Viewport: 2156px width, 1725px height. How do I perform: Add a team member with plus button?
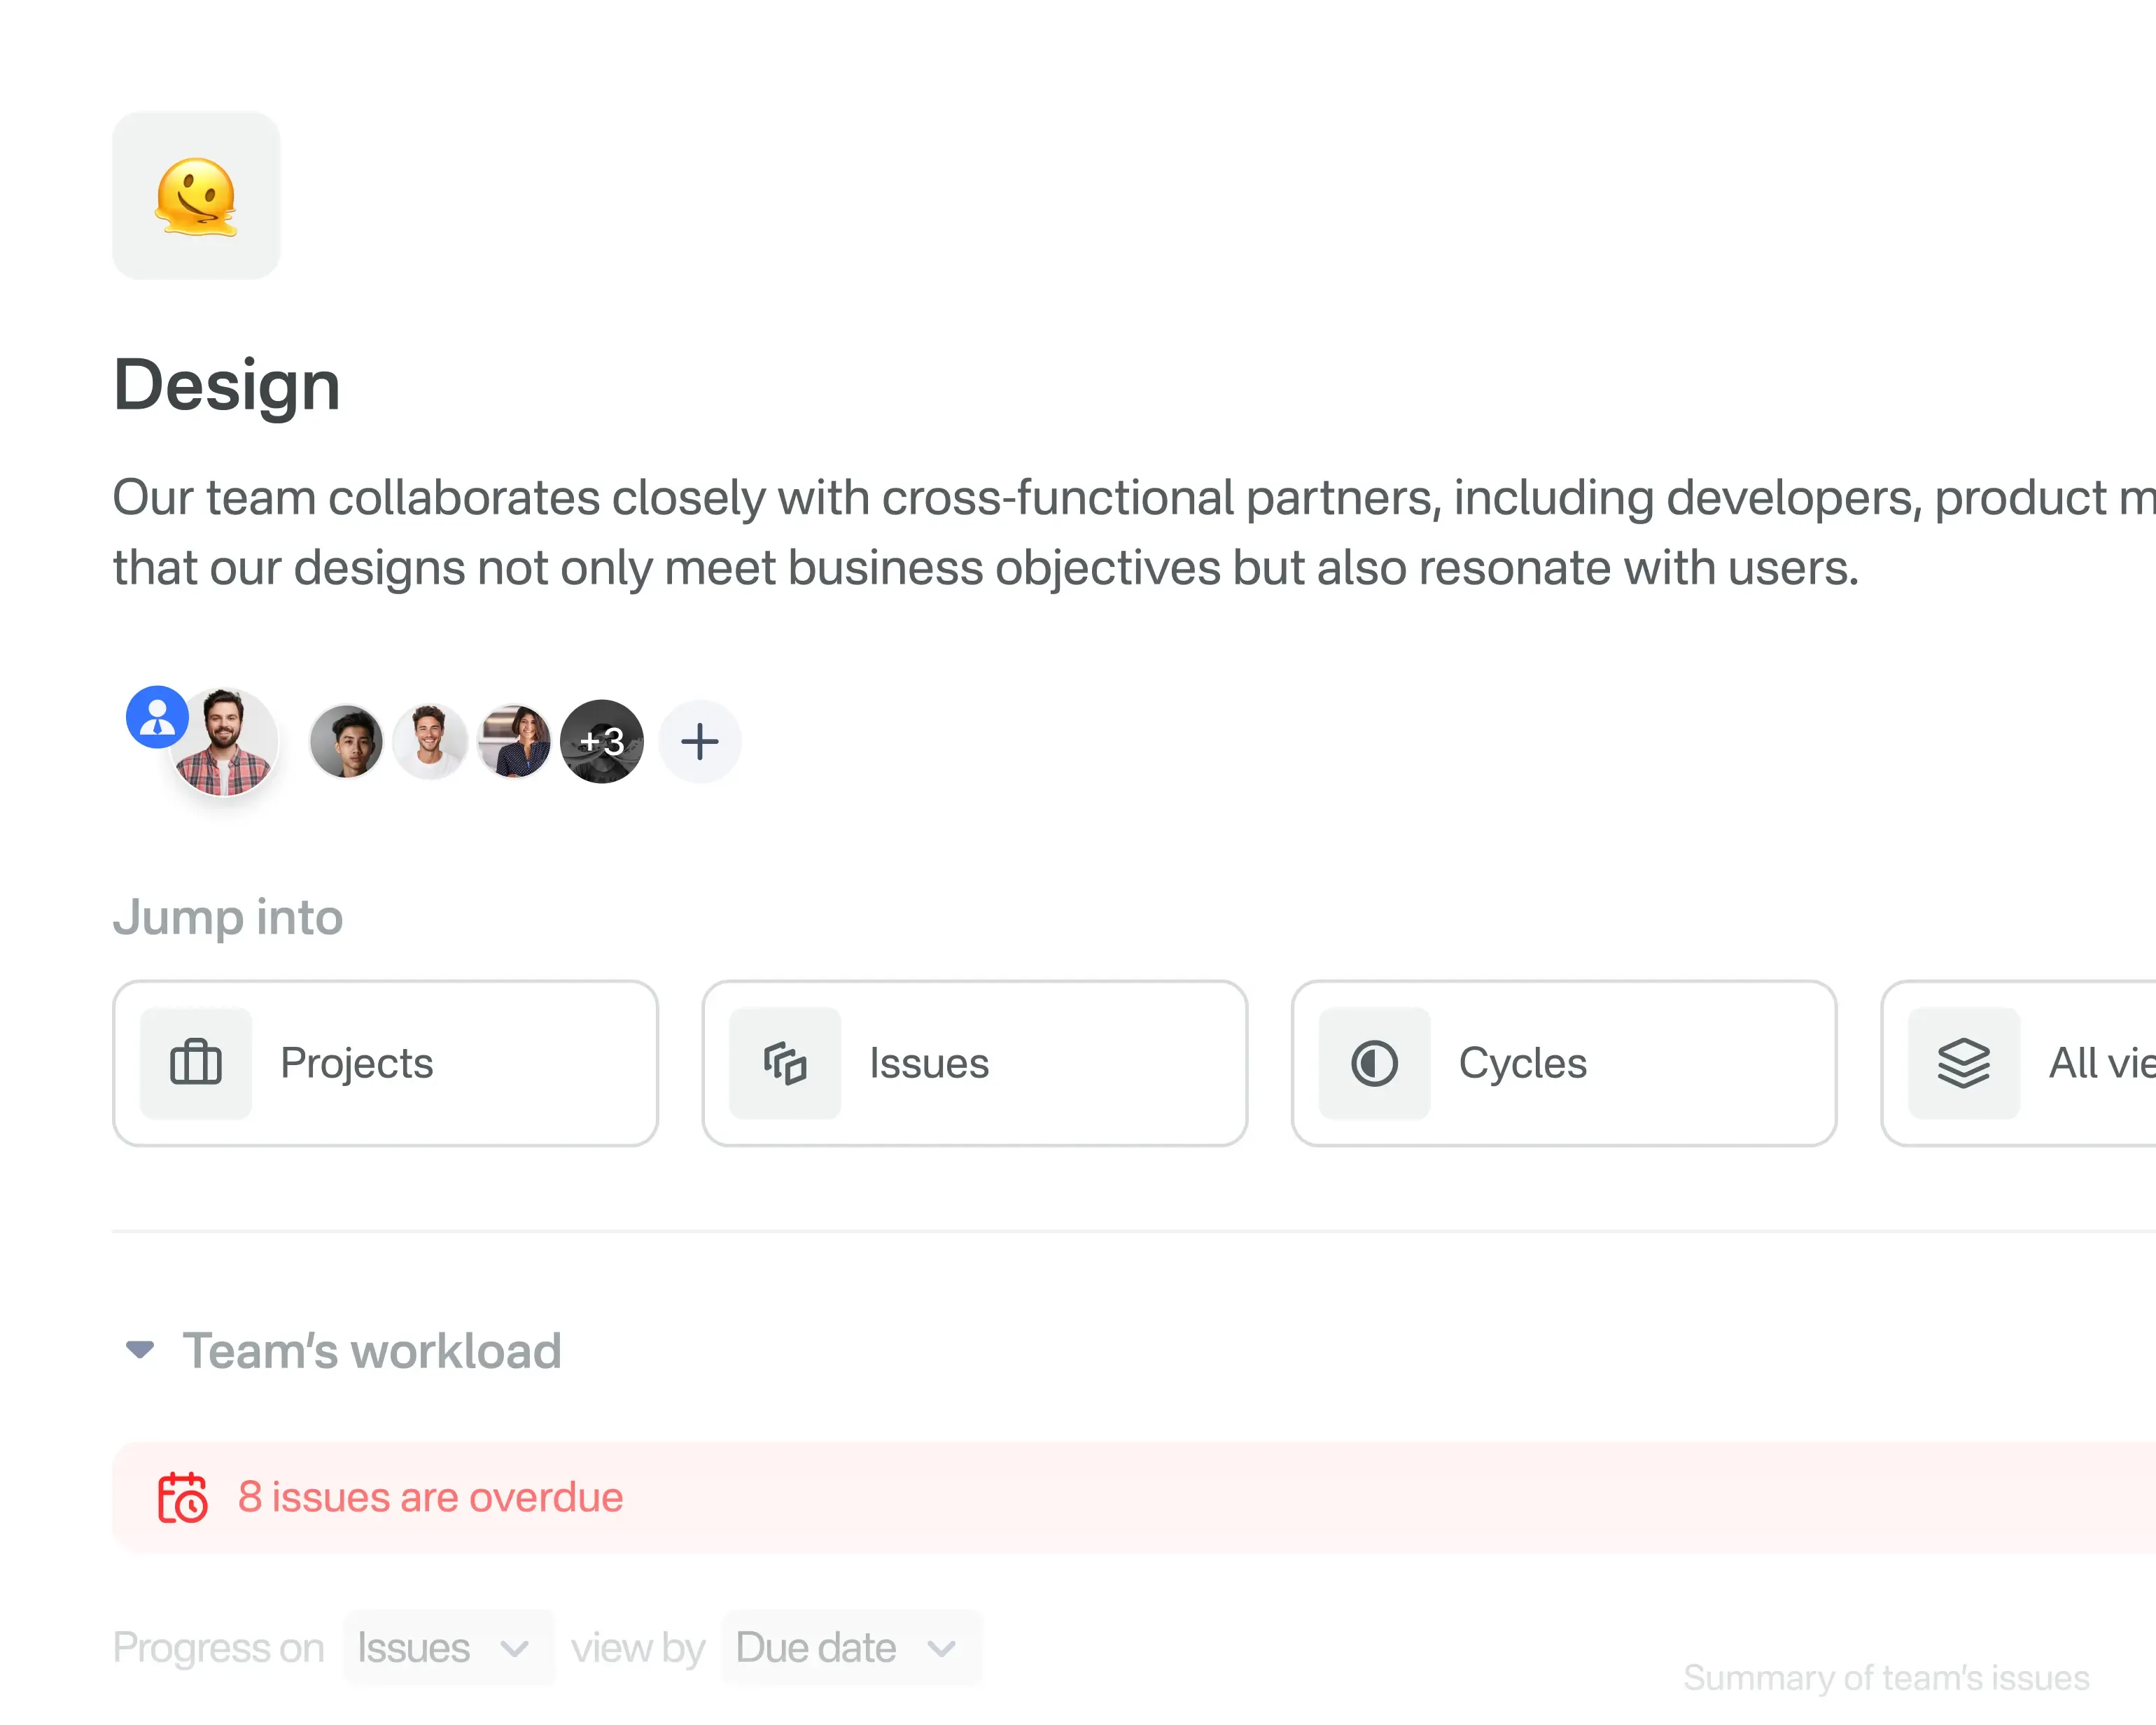(700, 741)
